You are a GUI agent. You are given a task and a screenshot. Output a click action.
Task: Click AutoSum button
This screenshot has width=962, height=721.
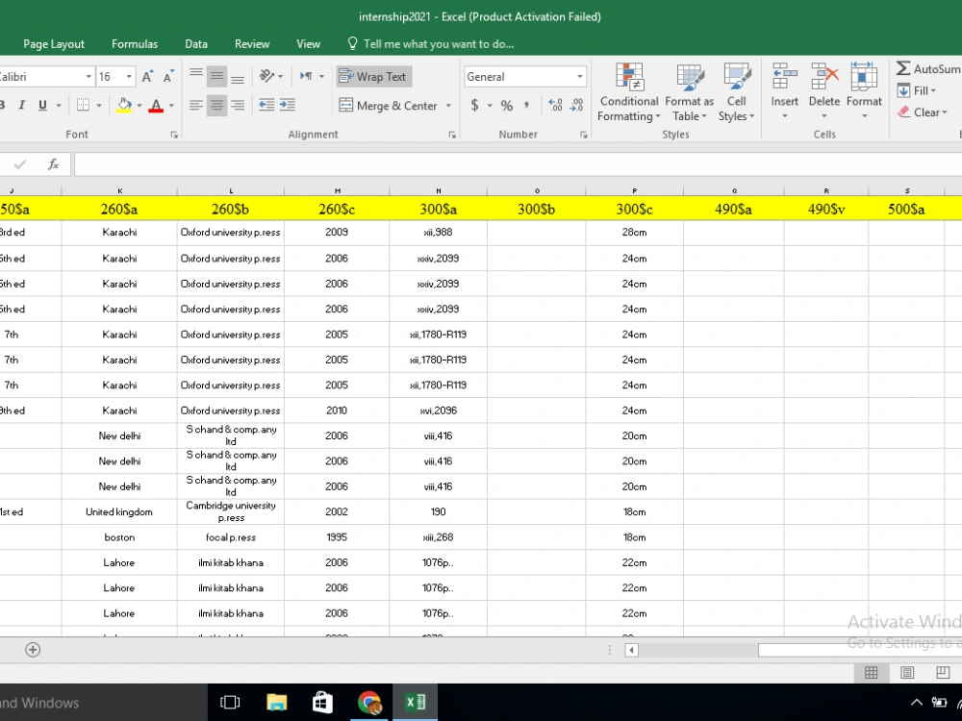(928, 68)
